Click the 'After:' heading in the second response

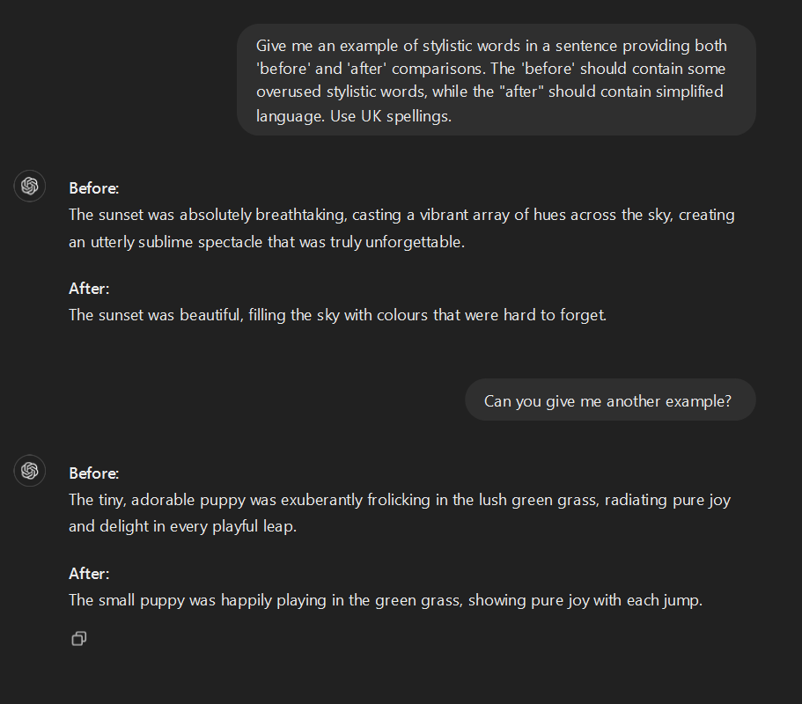(88, 573)
